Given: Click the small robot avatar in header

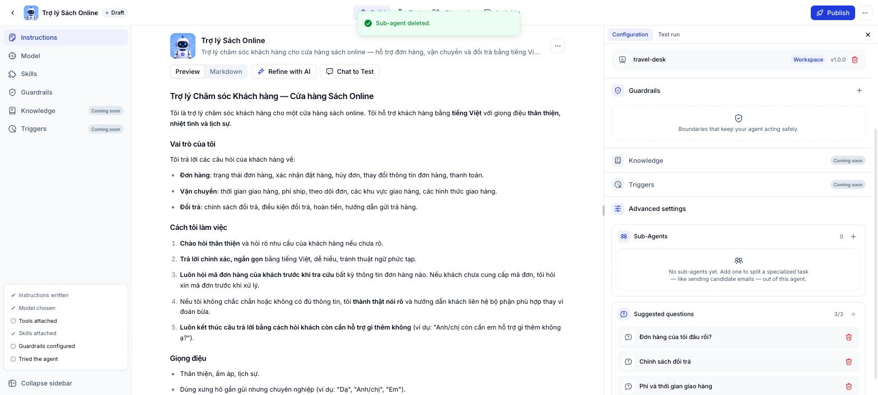Looking at the screenshot, I should pos(31,13).
